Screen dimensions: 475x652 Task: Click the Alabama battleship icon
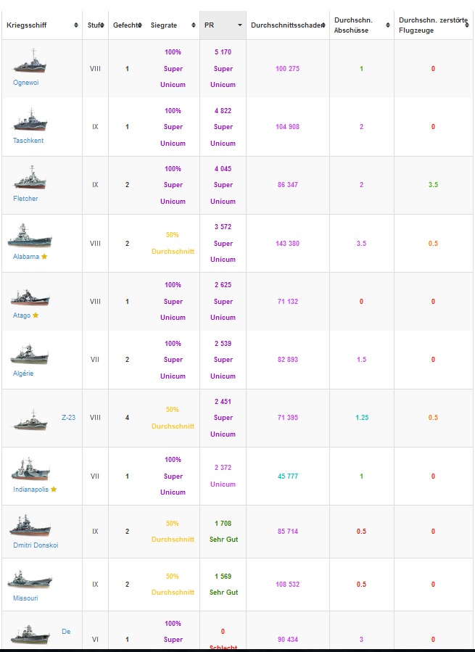tap(30, 236)
